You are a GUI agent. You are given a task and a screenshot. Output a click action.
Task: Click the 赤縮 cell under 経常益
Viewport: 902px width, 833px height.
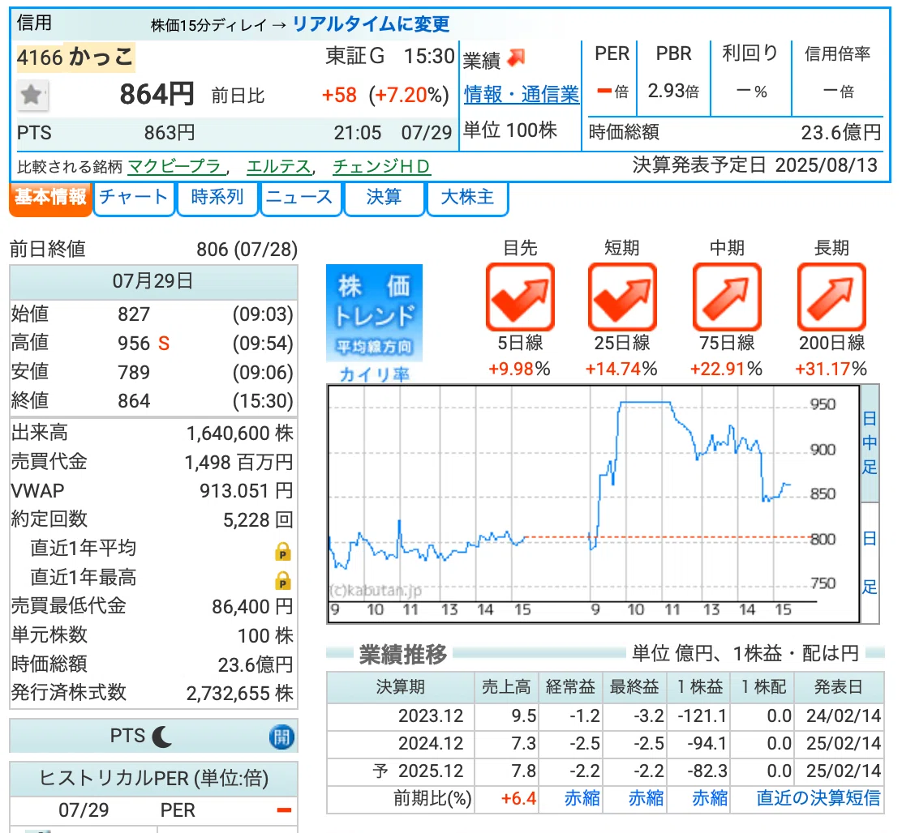point(582,798)
